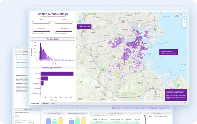Toggle Include empty values under Bathrooms
The image size is (197, 124).
(x=55, y=33)
